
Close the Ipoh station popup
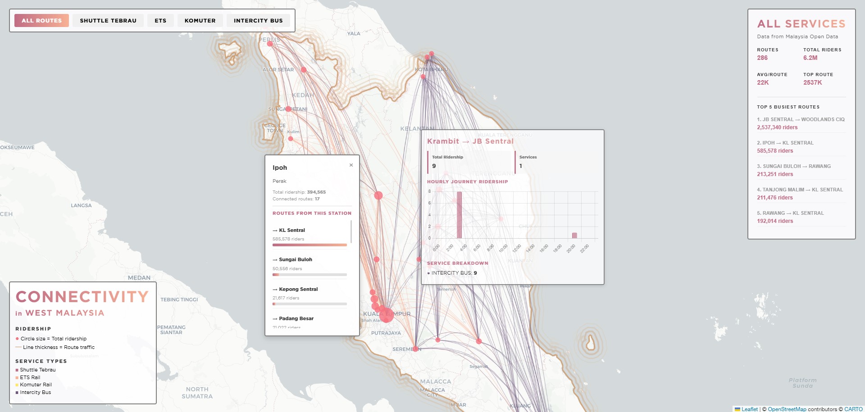click(351, 165)
